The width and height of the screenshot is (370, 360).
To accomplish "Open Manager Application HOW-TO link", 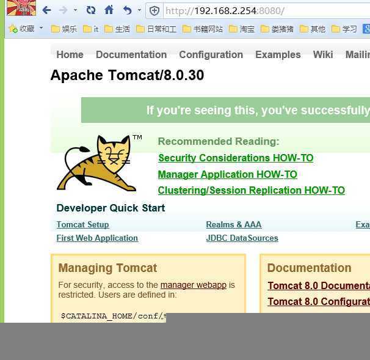I will tap(228, 174).
